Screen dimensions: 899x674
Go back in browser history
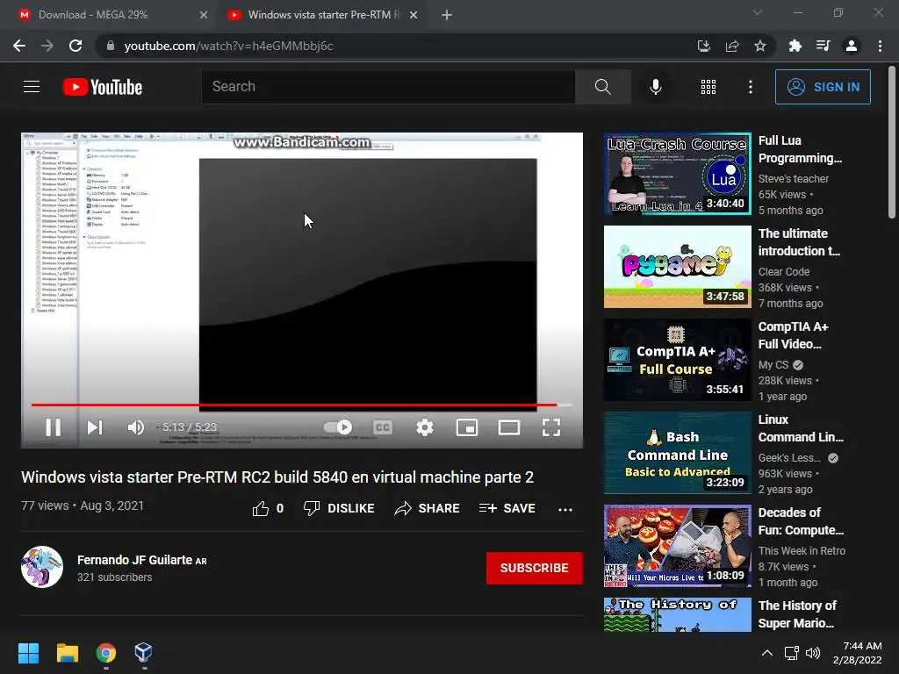(19, 46)
